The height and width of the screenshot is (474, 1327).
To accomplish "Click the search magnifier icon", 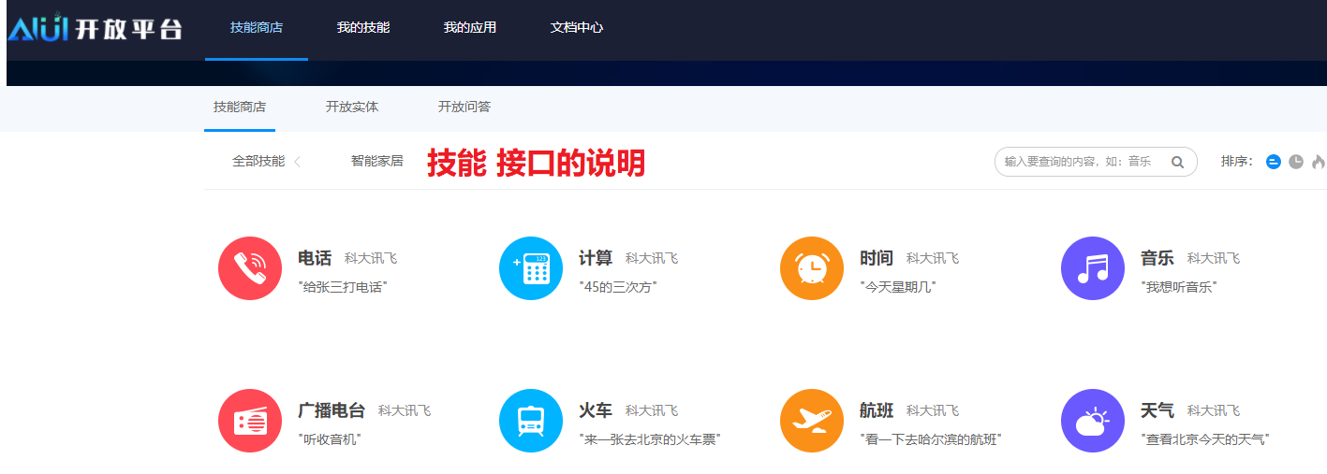I will pyautogui.click(x=1177, y=162).
